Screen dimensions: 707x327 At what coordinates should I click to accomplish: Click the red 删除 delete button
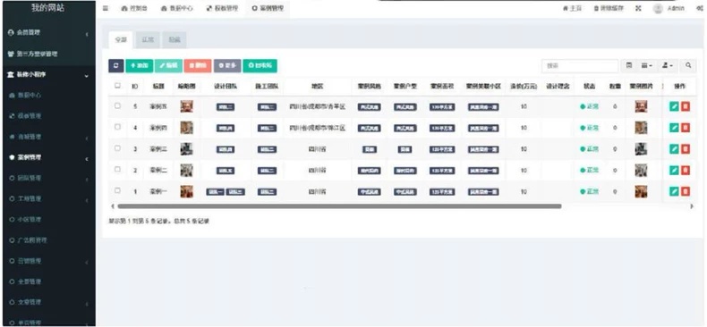pos(198,66)
